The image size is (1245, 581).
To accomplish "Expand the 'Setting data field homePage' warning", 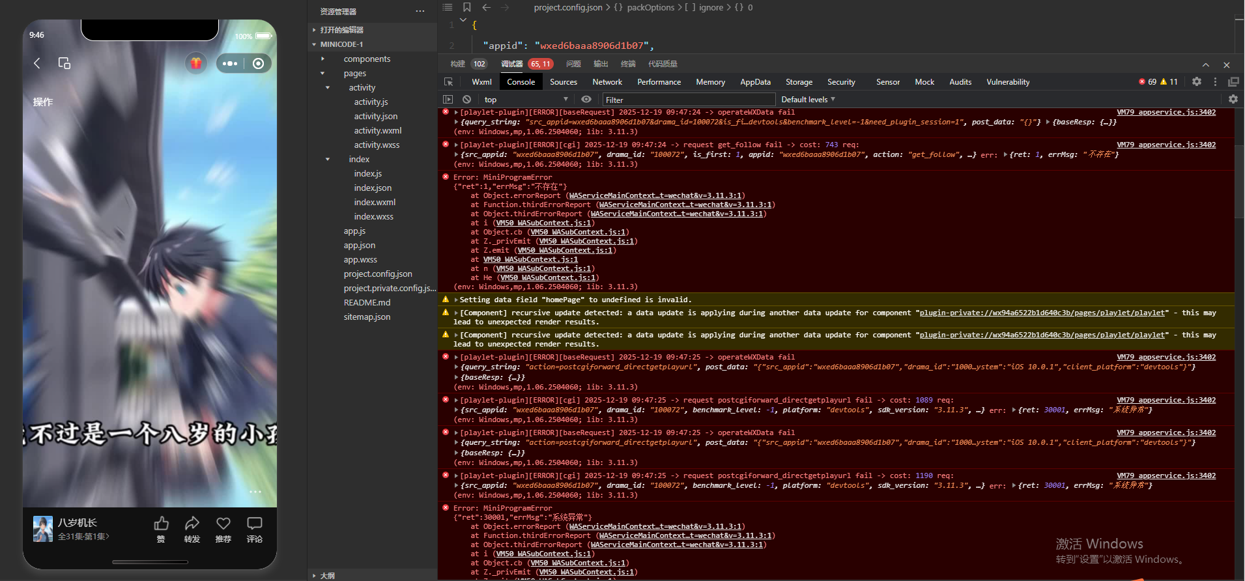I will point(456,300).
